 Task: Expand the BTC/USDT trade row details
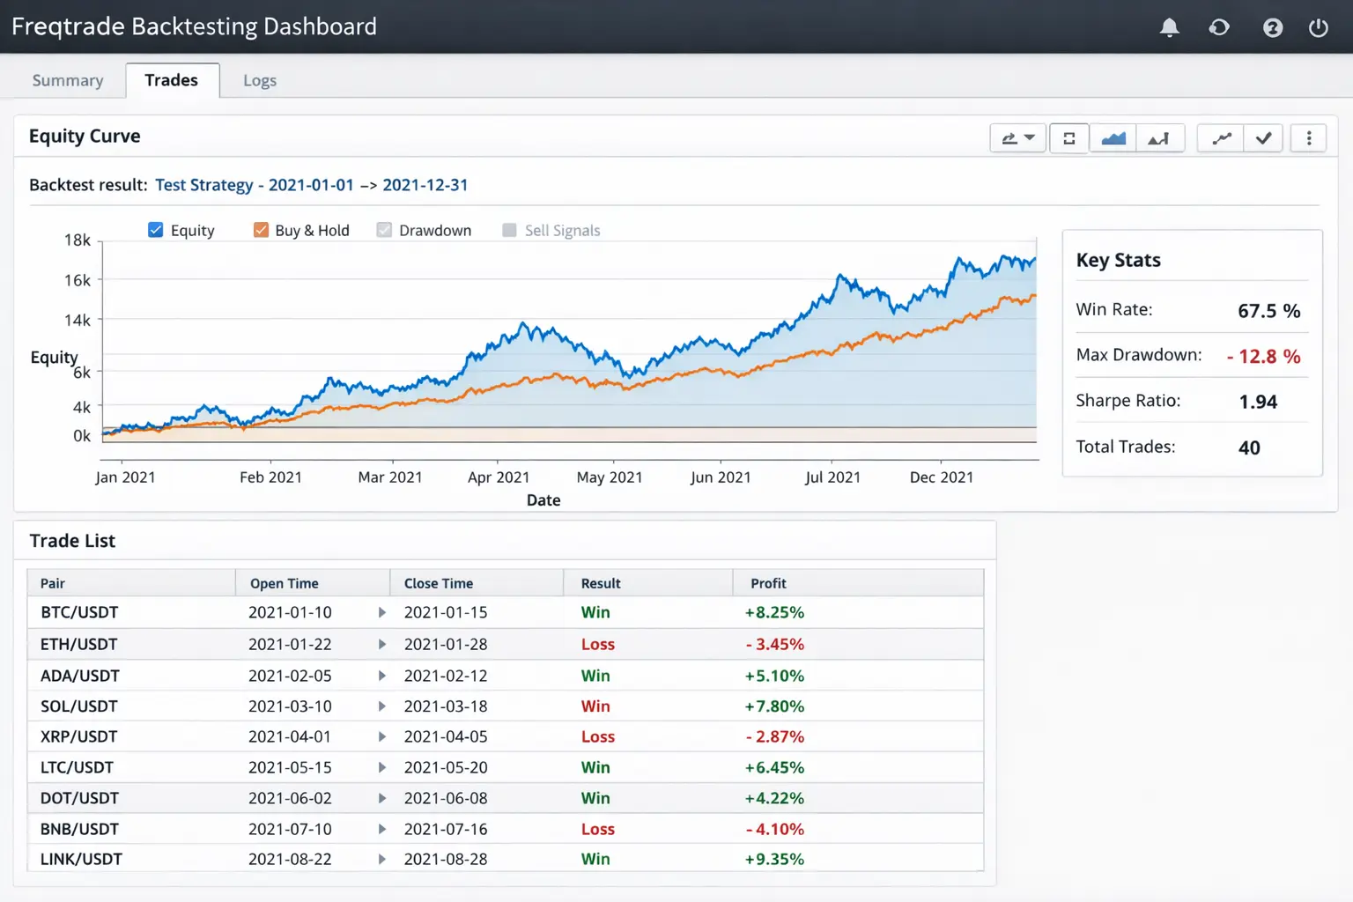382,612
